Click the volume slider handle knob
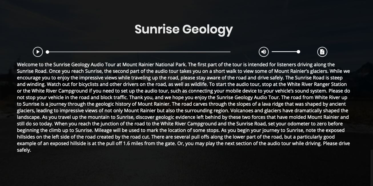373x186 pixels. tap(298, 52)
